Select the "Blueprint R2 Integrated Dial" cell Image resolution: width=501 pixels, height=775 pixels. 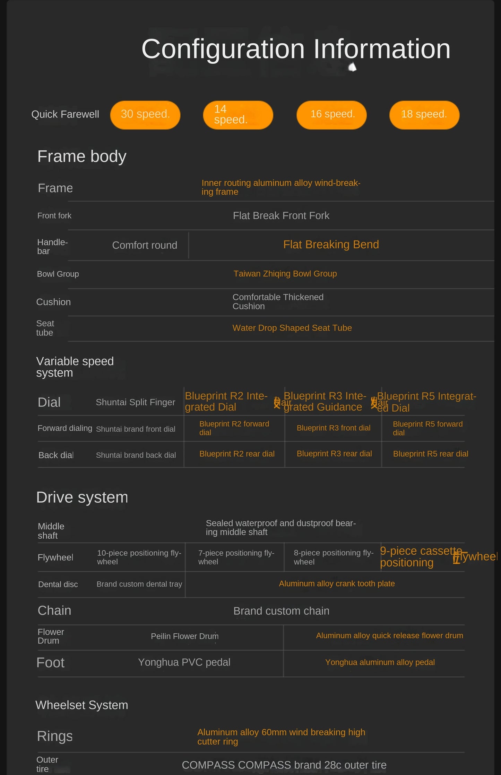pos(226,401)
